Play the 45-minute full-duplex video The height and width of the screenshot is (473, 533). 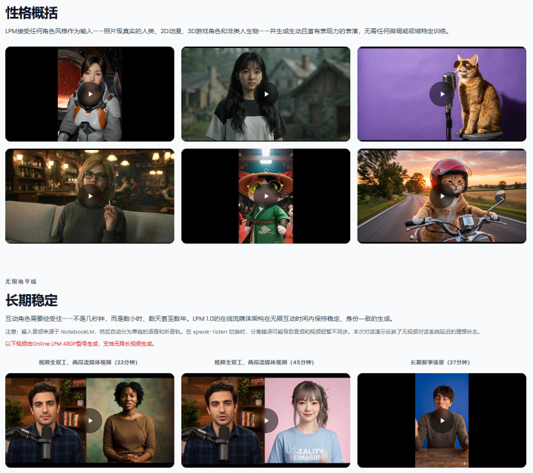[x=266, y=421]
